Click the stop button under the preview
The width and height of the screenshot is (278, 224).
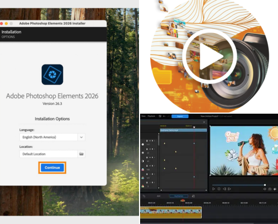click(219, 189)
